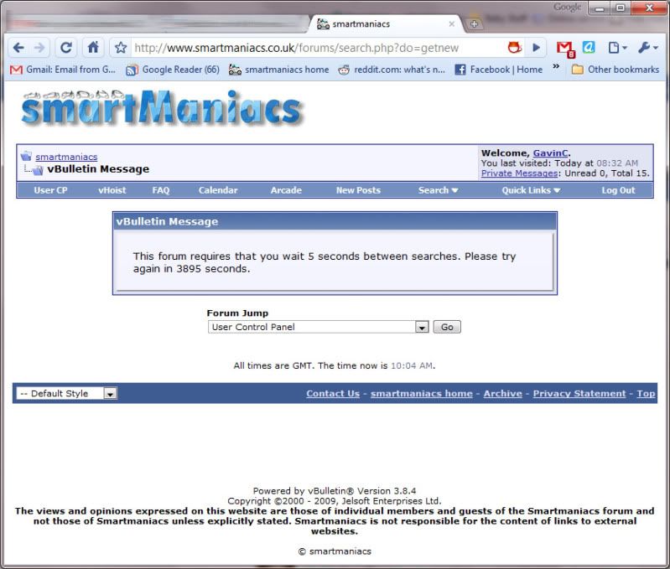Open User CP in nav bar
670x569 pixels.
50,190
